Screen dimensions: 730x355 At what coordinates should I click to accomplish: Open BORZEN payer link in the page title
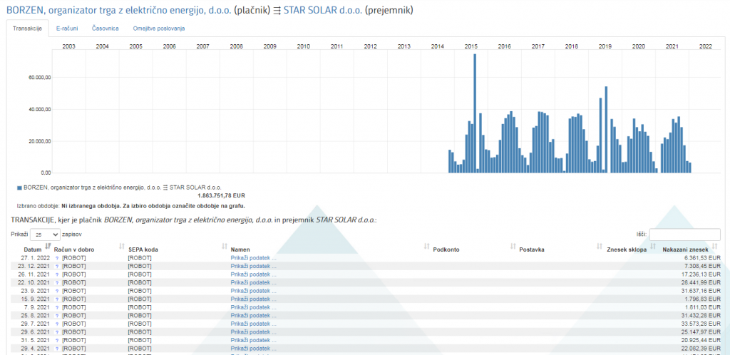point(119,11)
